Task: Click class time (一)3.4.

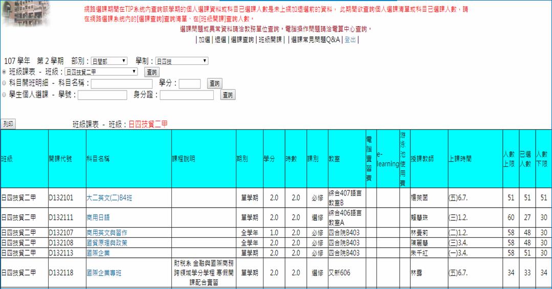Action: 458,253
